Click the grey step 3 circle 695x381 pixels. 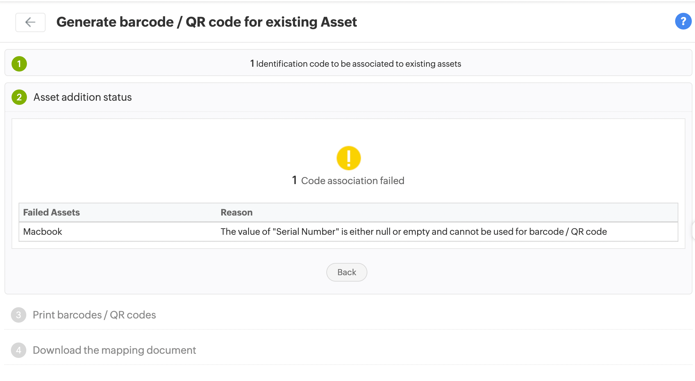pos(19,315)
